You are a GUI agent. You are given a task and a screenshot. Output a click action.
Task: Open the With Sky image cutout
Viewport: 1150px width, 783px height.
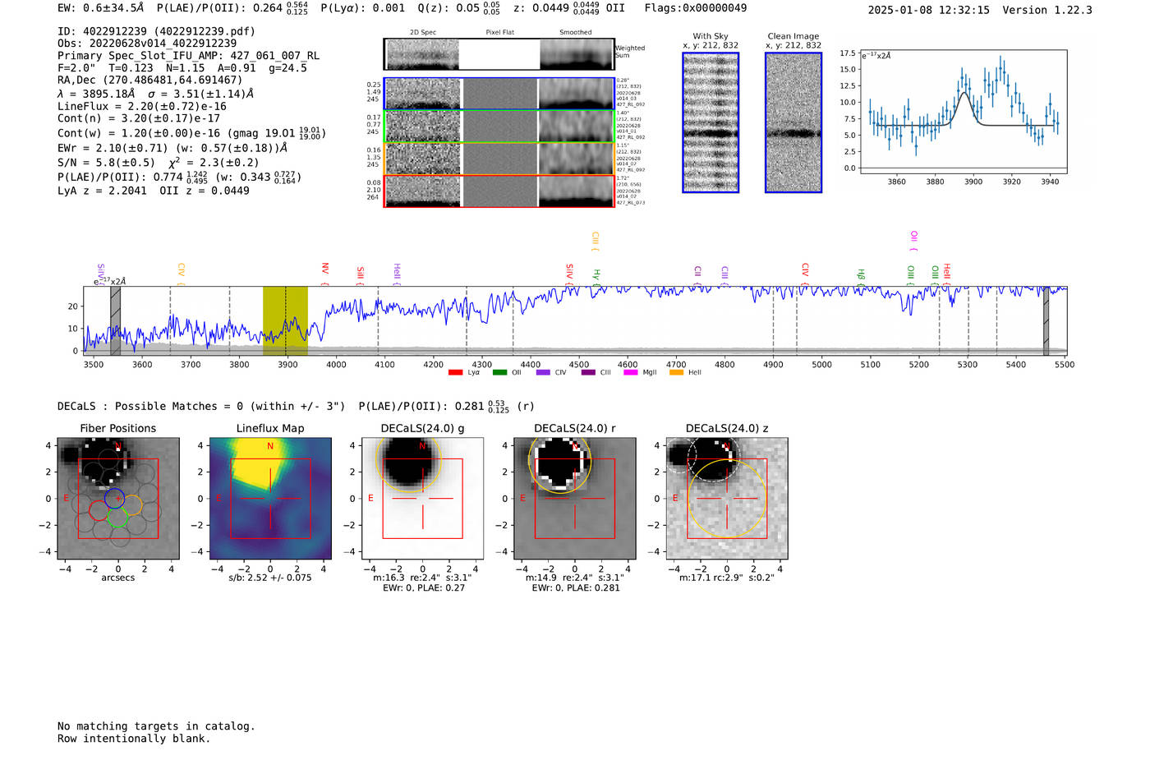[x=711, y=122]
